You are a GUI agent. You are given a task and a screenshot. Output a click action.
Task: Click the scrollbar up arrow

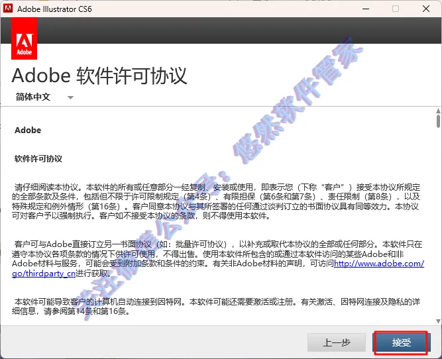tap(438, 111)
